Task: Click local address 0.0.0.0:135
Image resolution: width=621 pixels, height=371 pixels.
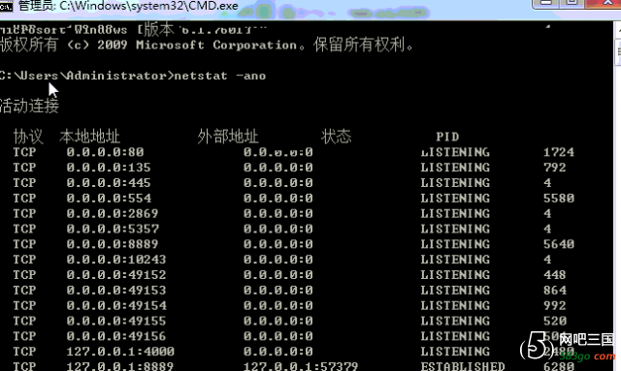Action: tap(109, 168)
